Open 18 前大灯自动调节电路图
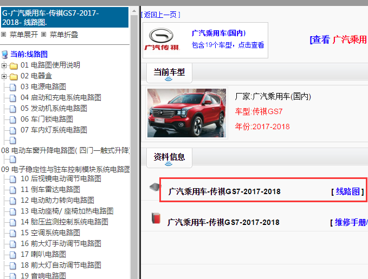368x279 pixels. click(x=61, y=265)
